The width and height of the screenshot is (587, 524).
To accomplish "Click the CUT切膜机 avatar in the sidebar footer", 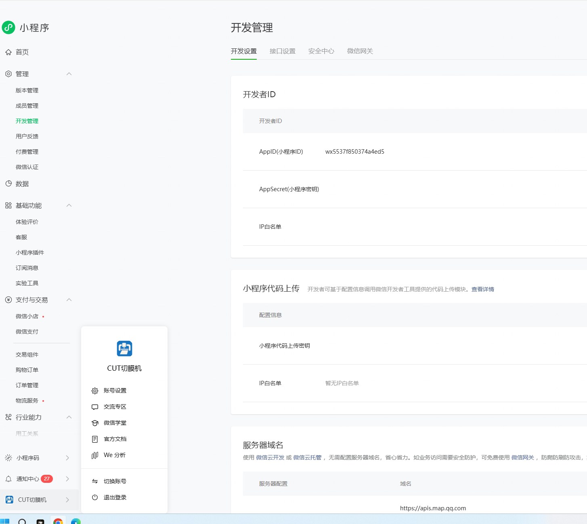I will (9, 500).
